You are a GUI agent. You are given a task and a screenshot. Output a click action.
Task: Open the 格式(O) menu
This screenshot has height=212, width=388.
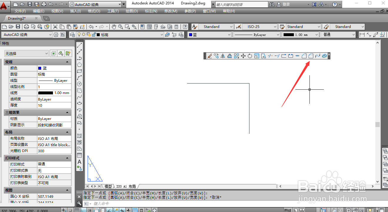point(94,11)
